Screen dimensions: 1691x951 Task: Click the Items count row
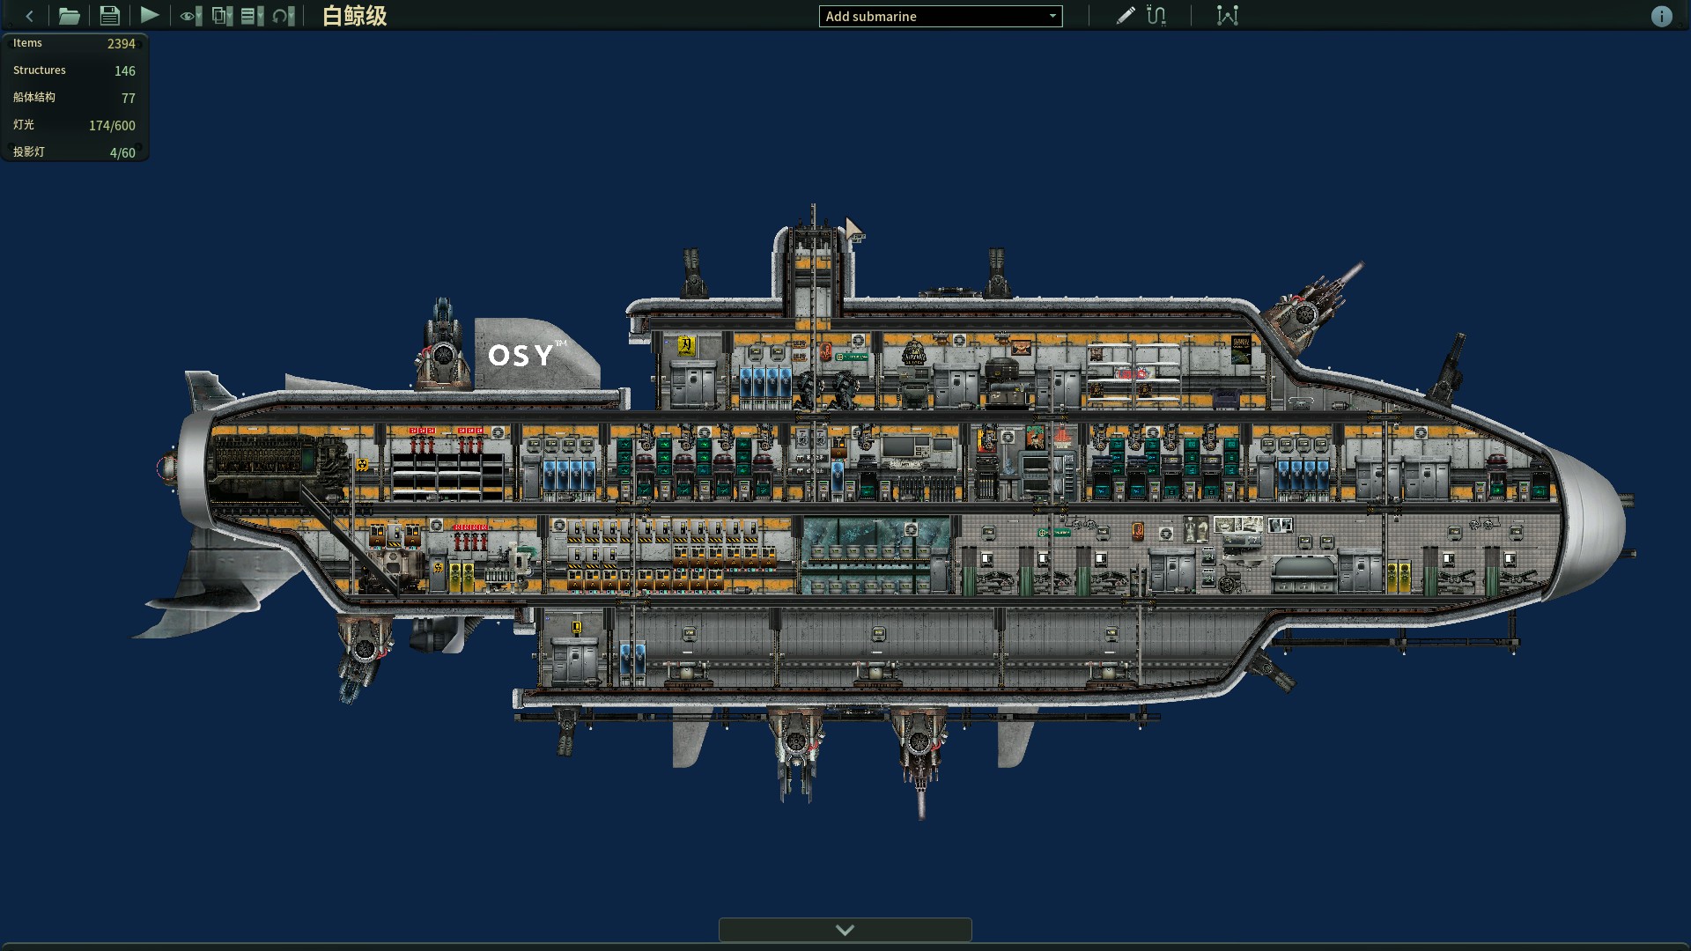(75, 43)
